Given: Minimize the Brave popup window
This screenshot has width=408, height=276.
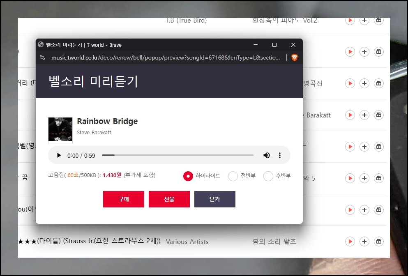Looking at the screenshot, I should point(256,45).
